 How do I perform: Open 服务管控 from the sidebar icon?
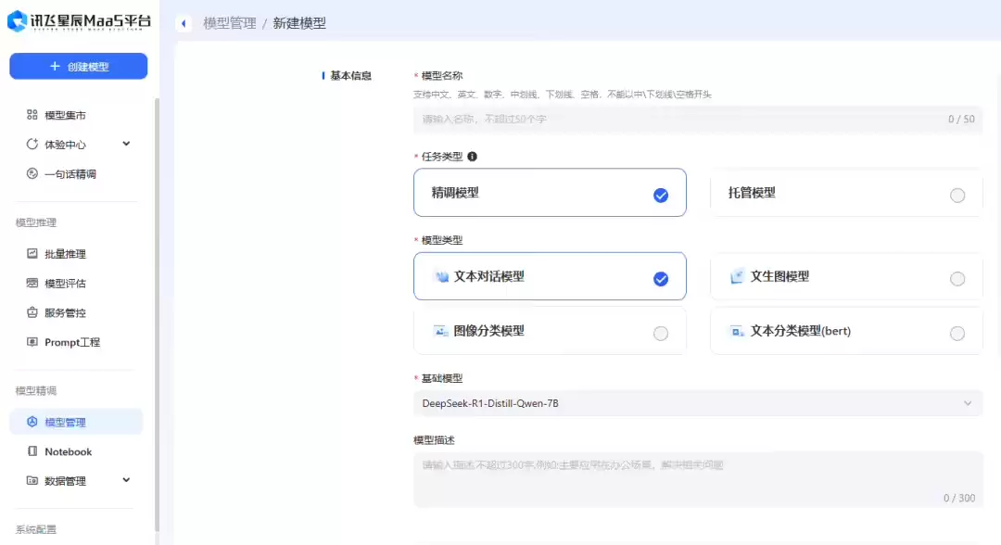[x=32, y=312]
